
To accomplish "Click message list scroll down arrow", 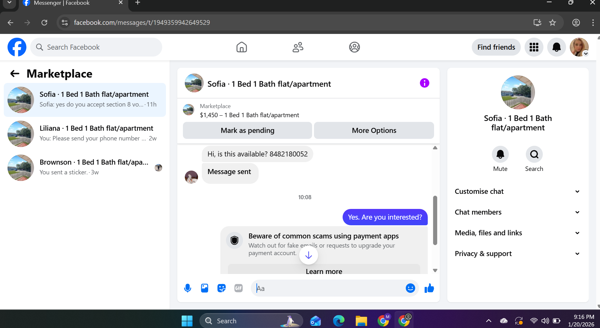I will click(435, 270).
